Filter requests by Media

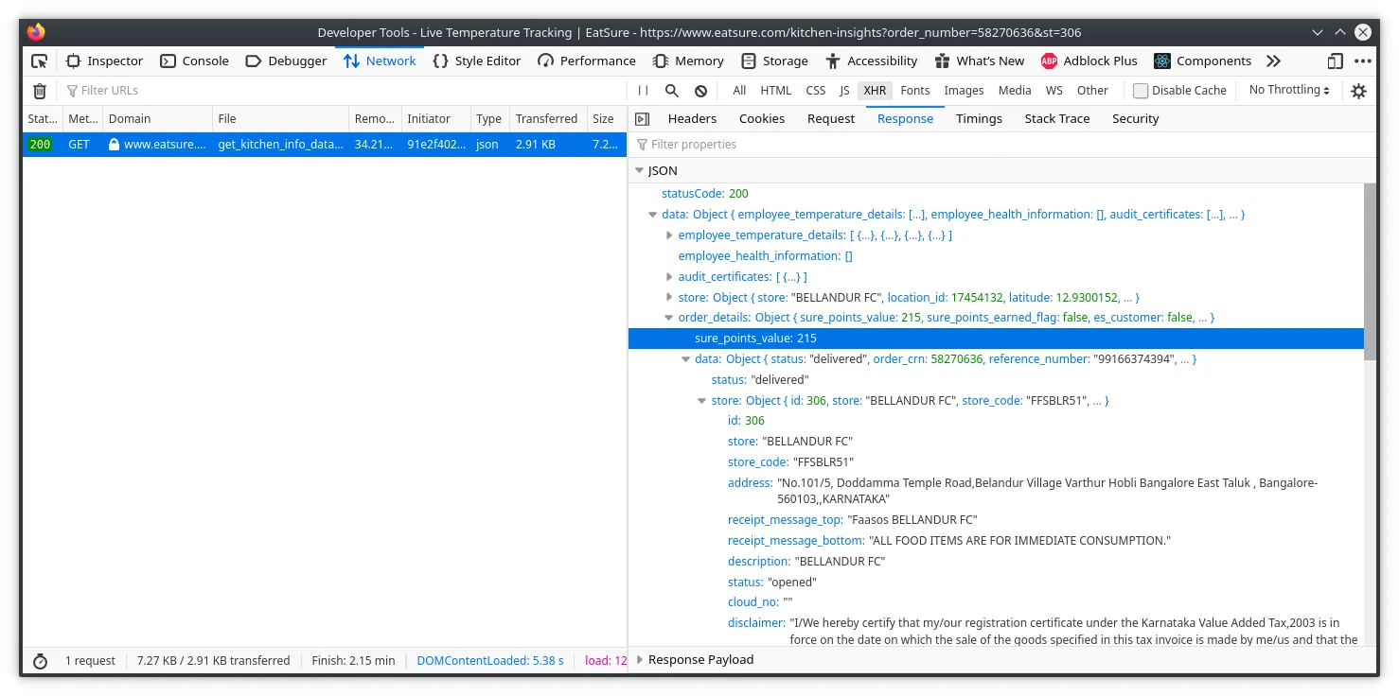[x=1015, y=91]
